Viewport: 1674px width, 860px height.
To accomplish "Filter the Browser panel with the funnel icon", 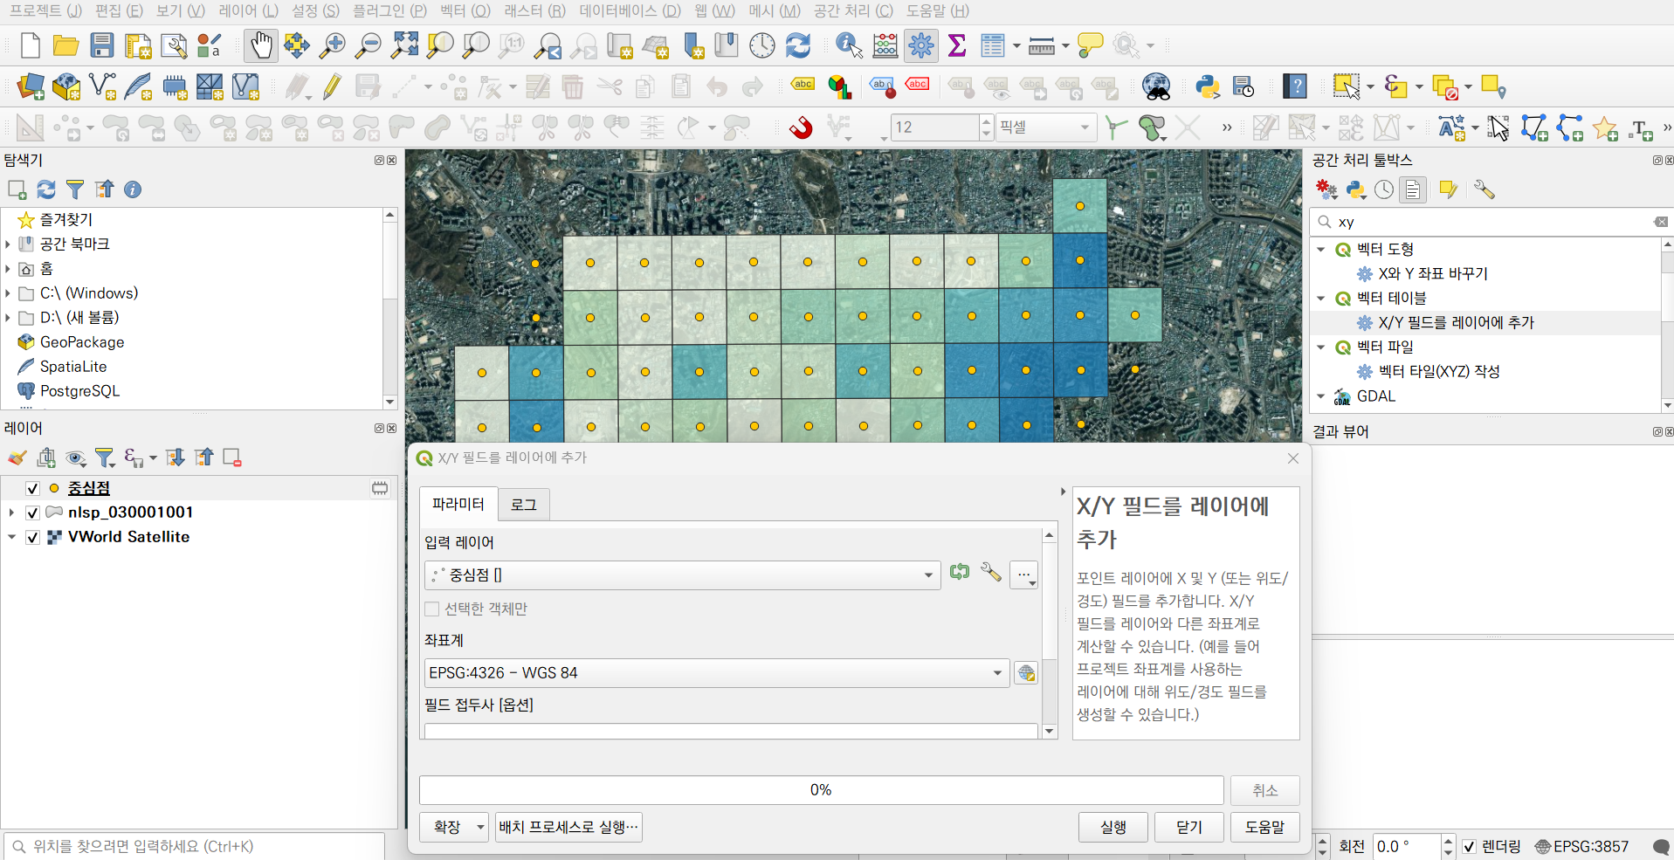I will (75, 189).
